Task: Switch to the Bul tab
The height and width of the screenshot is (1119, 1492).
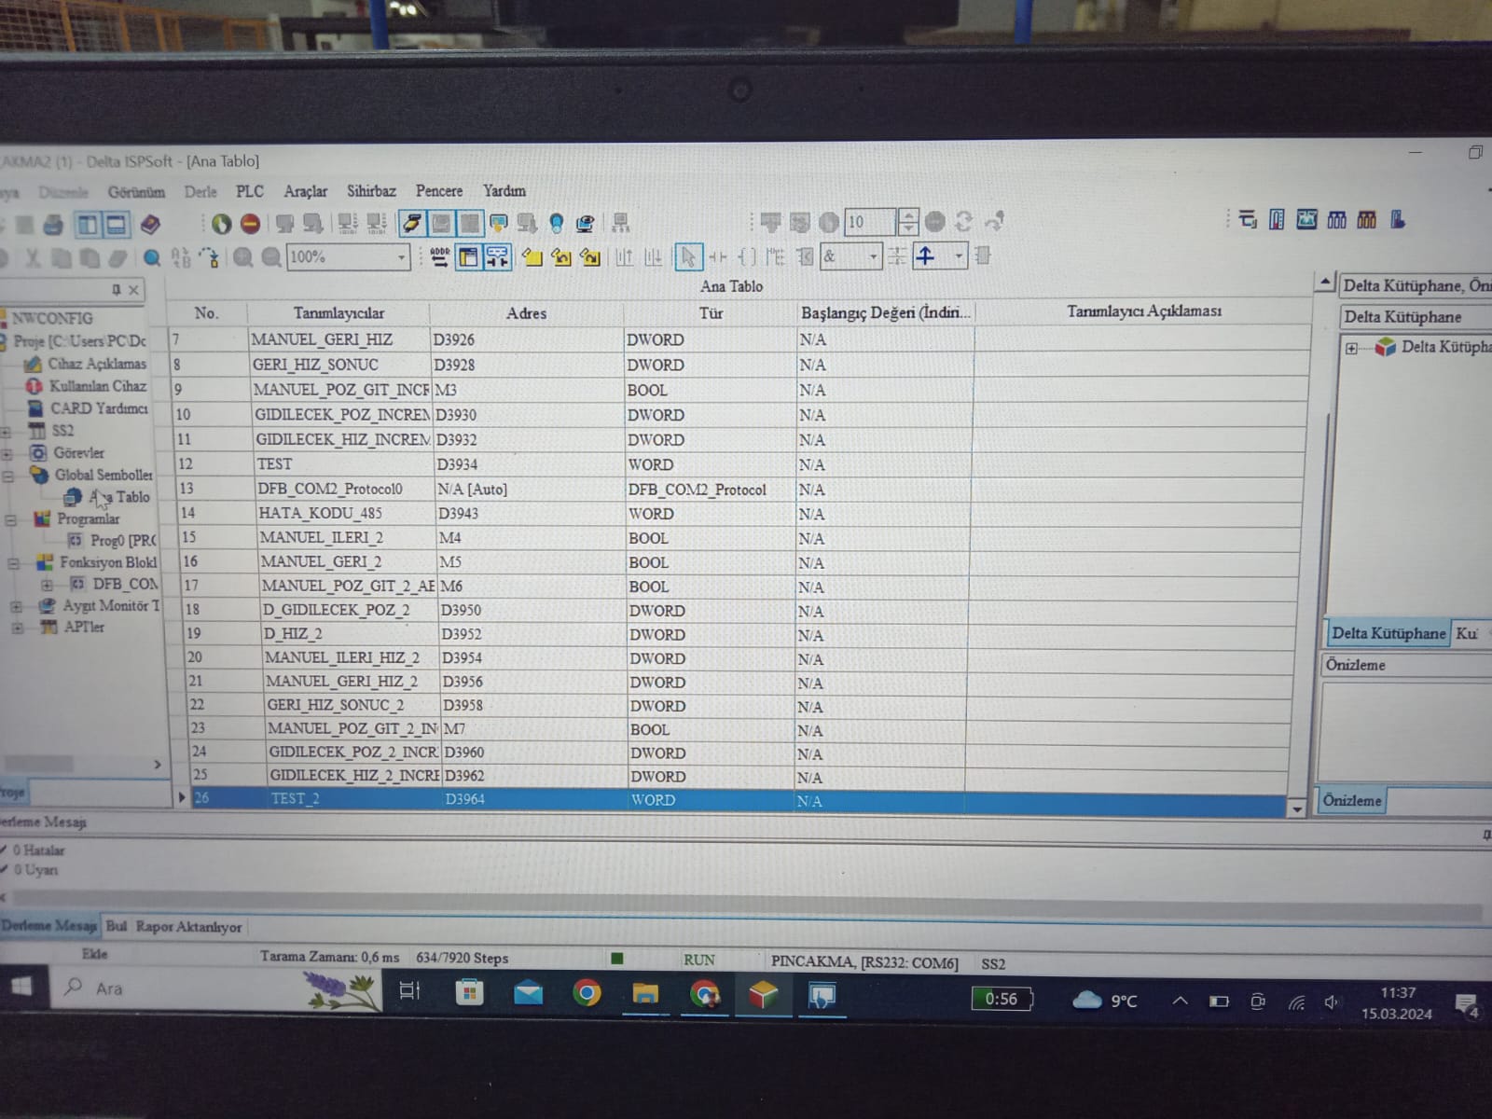Action: point(116,926)
